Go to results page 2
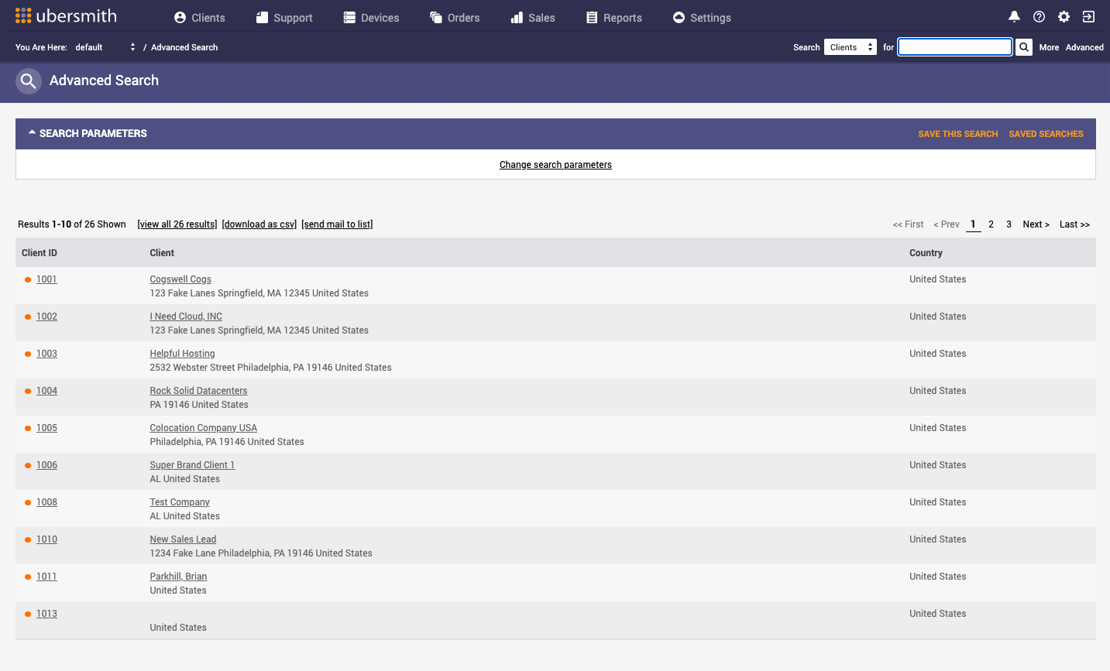Screen dimensions: 1110x671 [991, 224]
